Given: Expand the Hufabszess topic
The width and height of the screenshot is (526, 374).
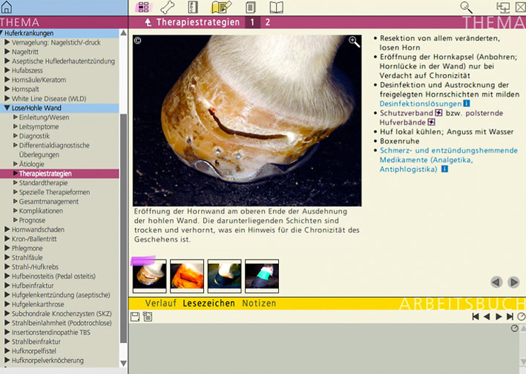Looking at the screenshot, I should pos(7,71).
